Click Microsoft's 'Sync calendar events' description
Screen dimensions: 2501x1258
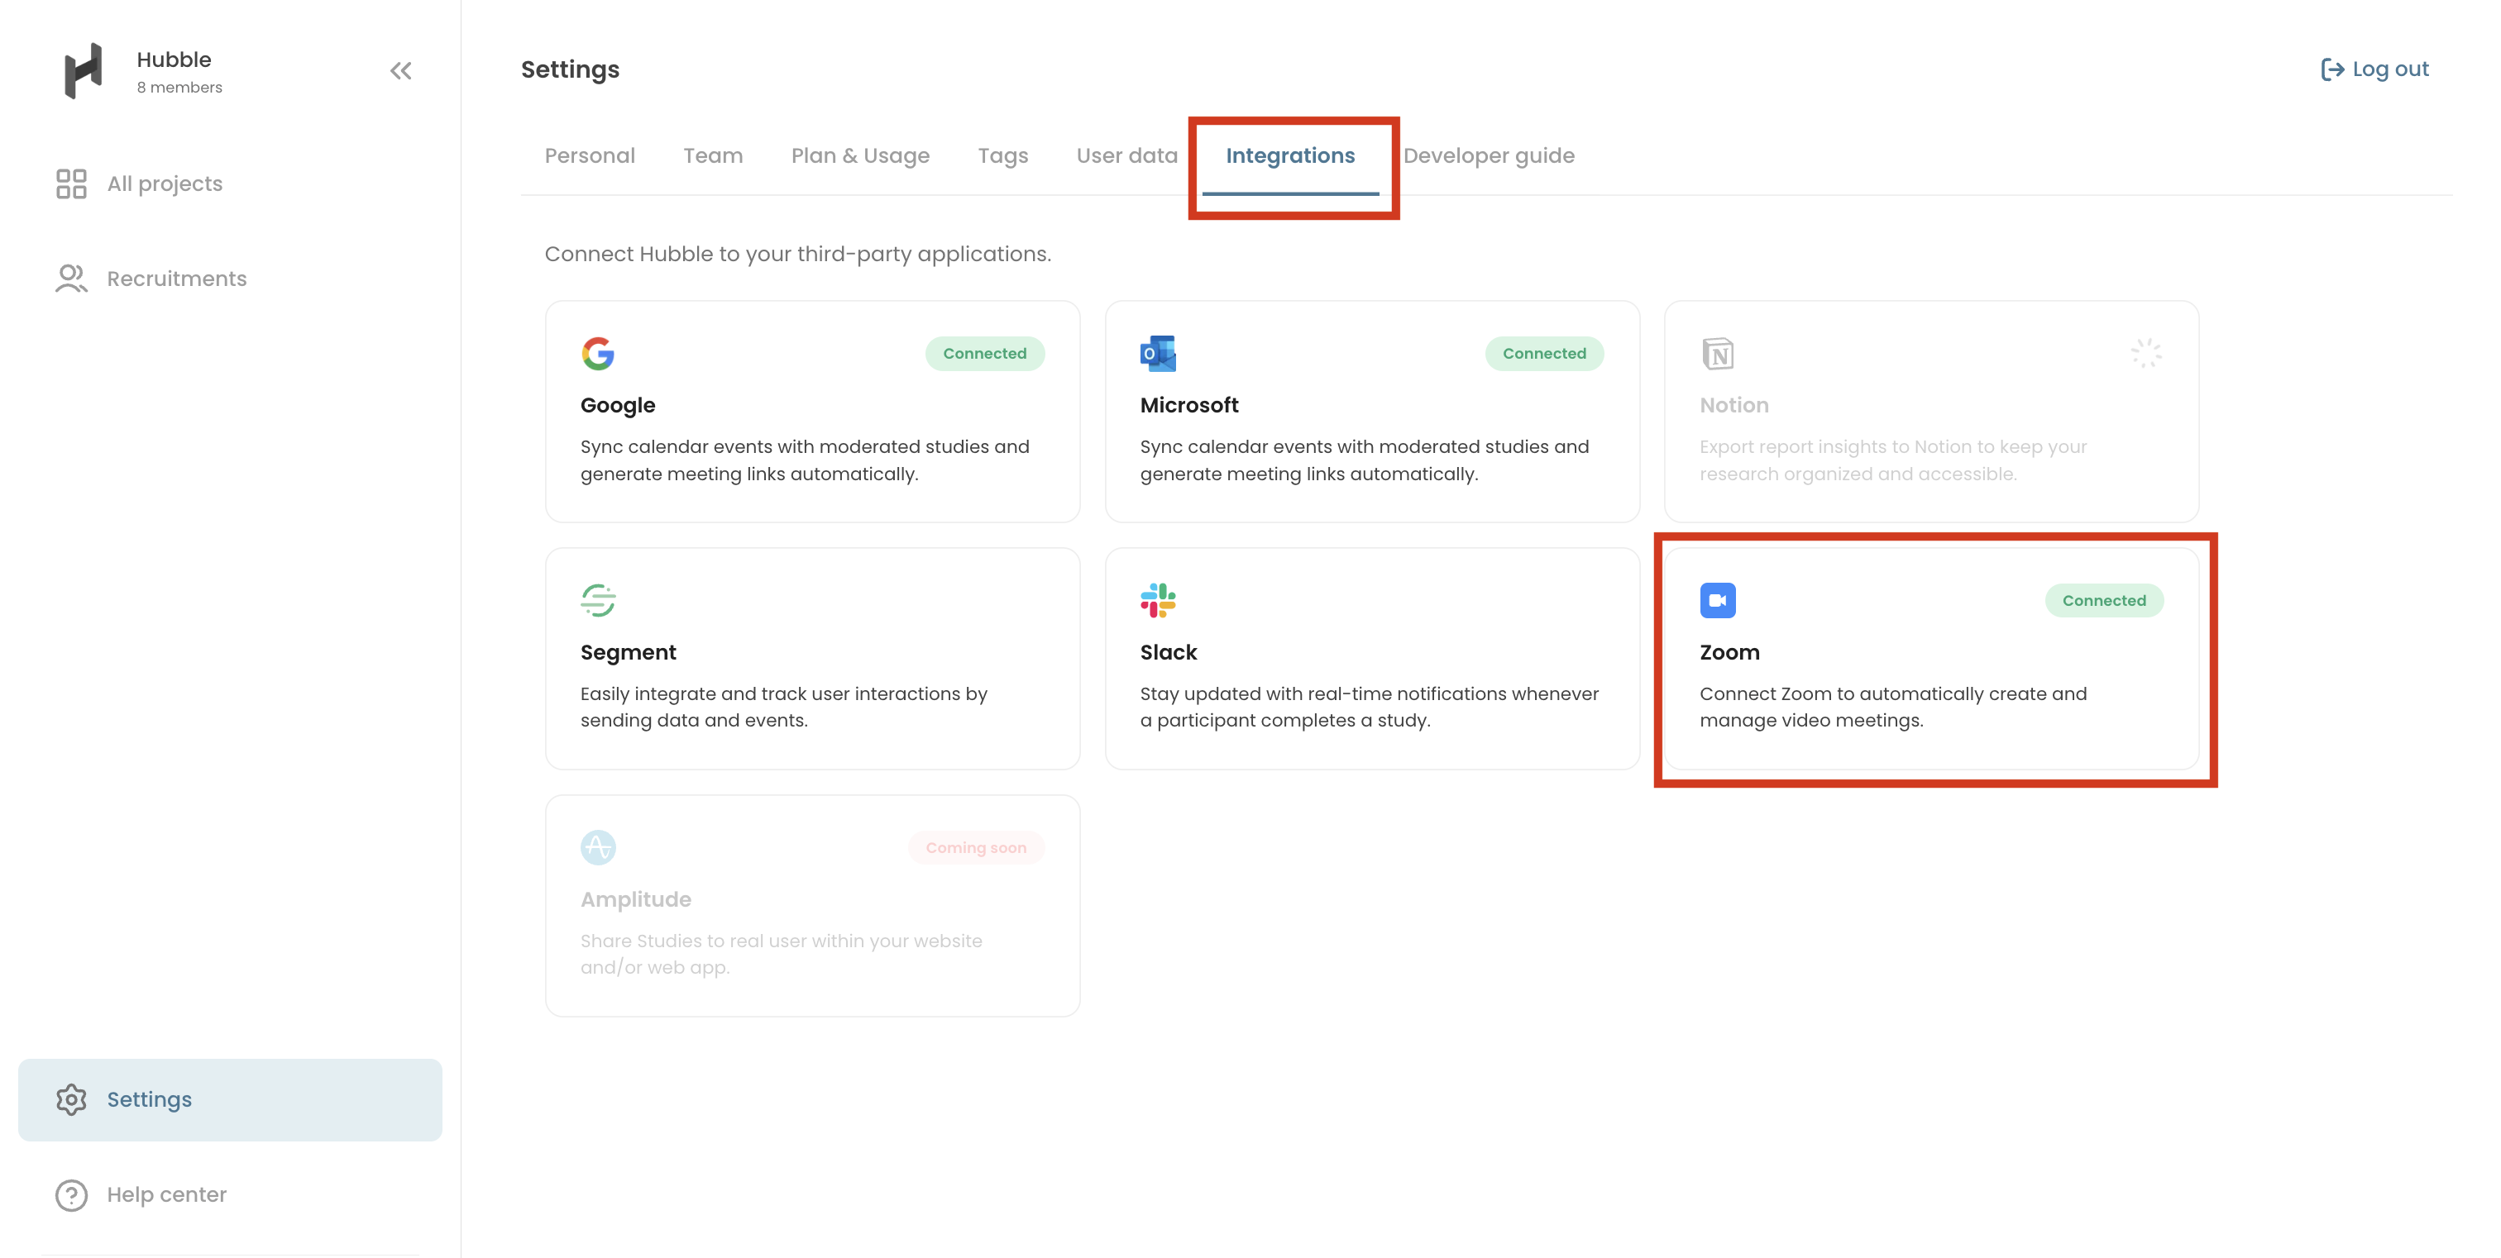point(1364,460)
